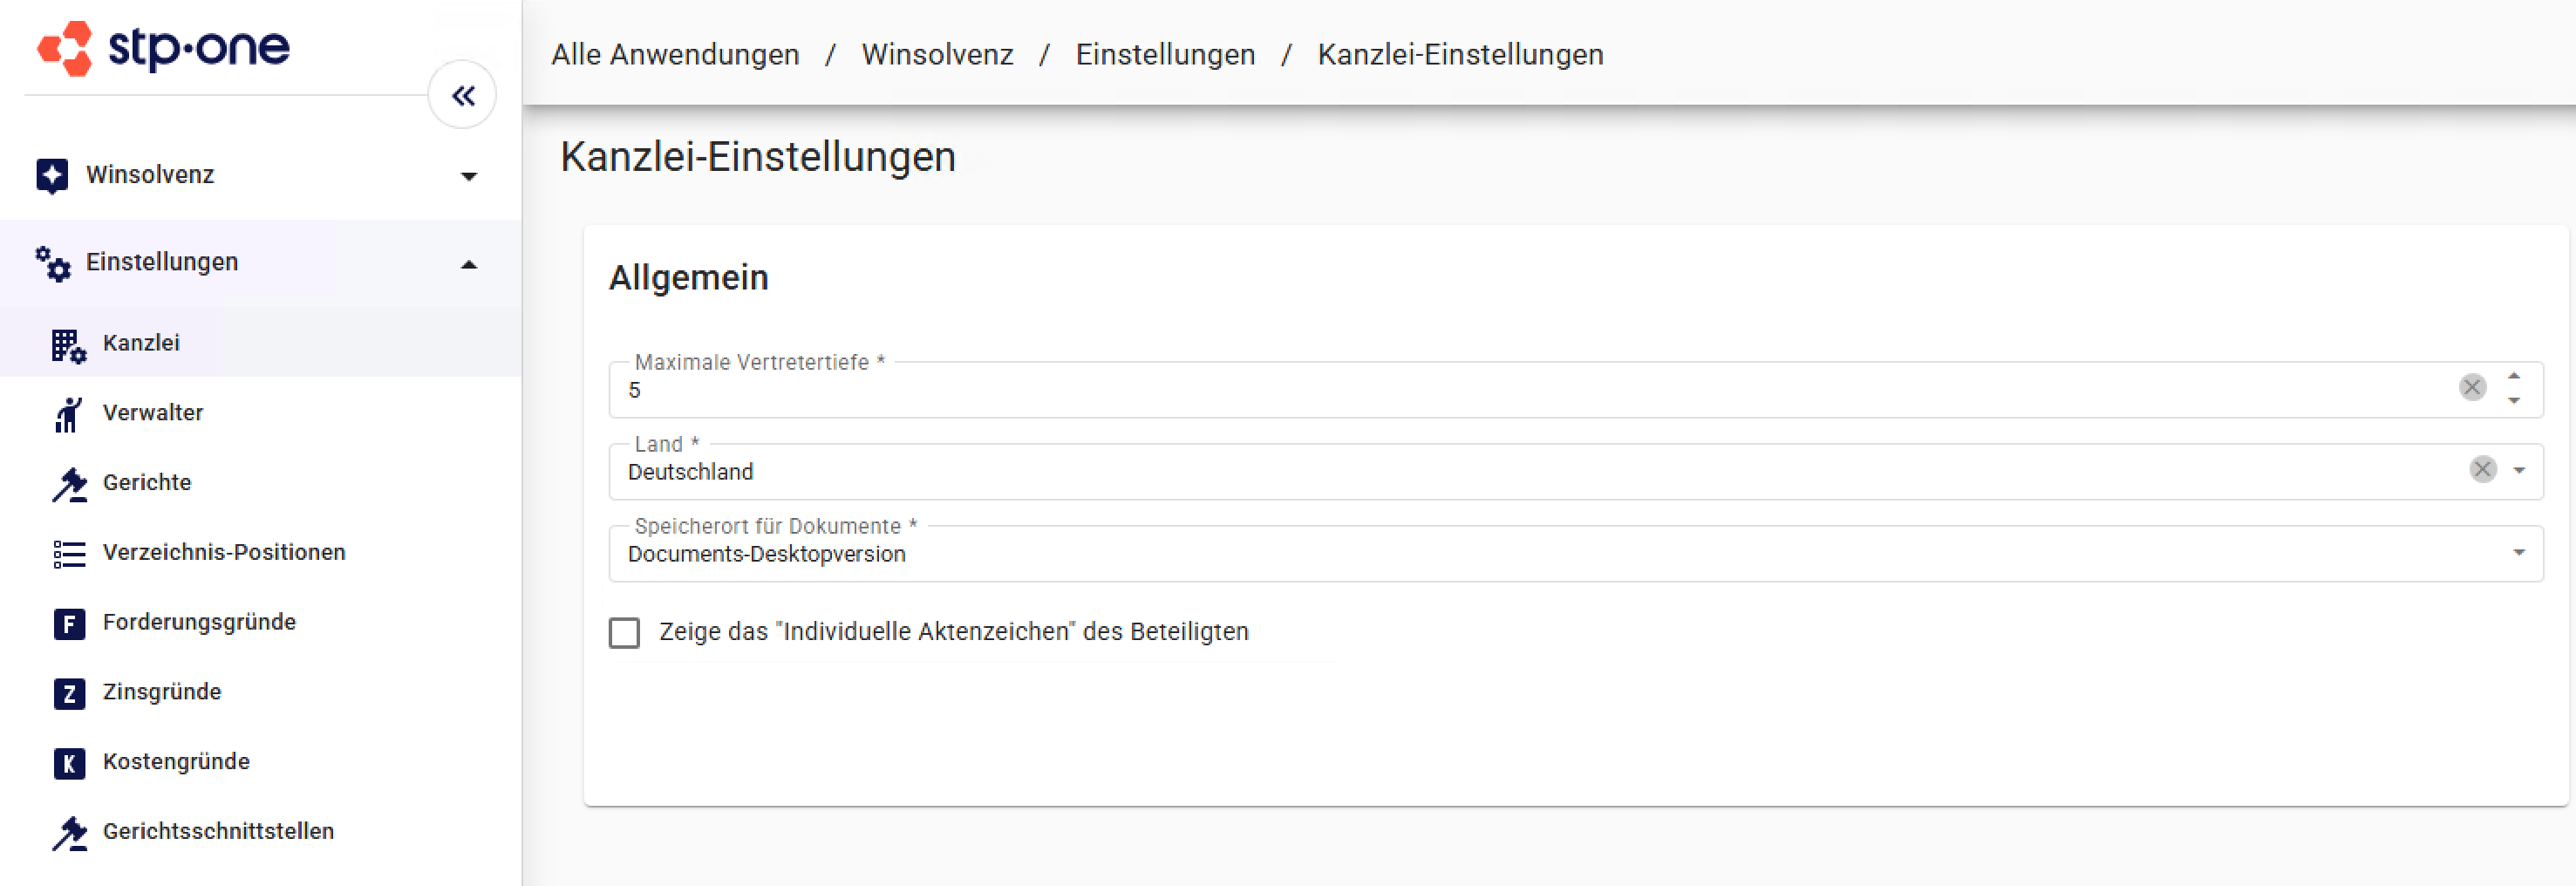The width and height of the screenshot is (2576, 886).
Task: Click the Einstellungen gears icon
Action: 52,263
